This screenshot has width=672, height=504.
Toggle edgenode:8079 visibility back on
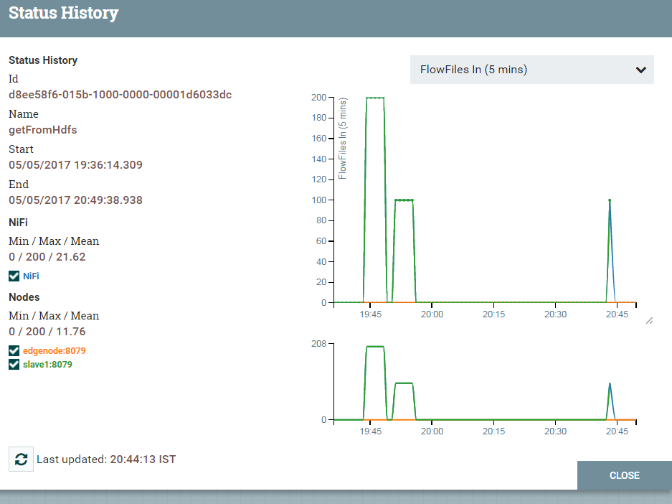coord(12,350)
